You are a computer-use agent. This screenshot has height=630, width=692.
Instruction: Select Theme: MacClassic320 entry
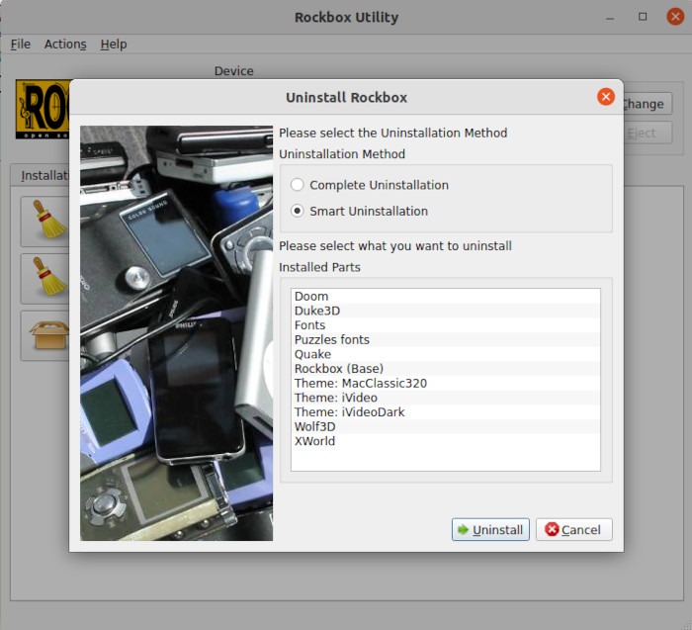point(445,383)
